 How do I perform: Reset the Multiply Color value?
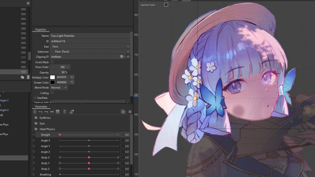(72, 77)
